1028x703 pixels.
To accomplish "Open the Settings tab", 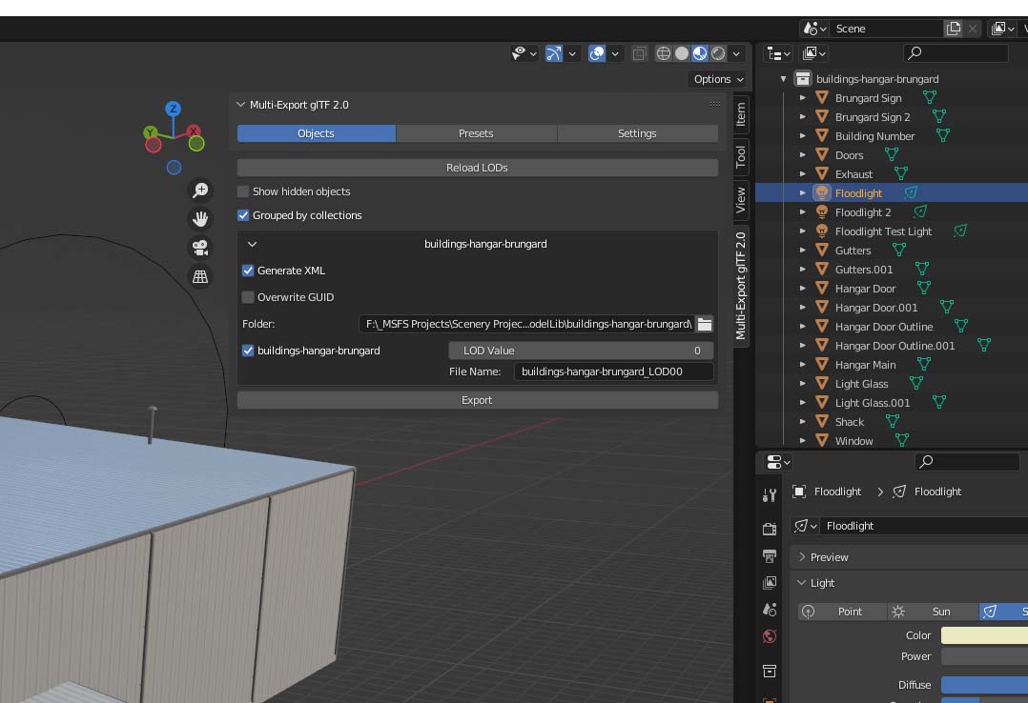I will tap(637, 133).
